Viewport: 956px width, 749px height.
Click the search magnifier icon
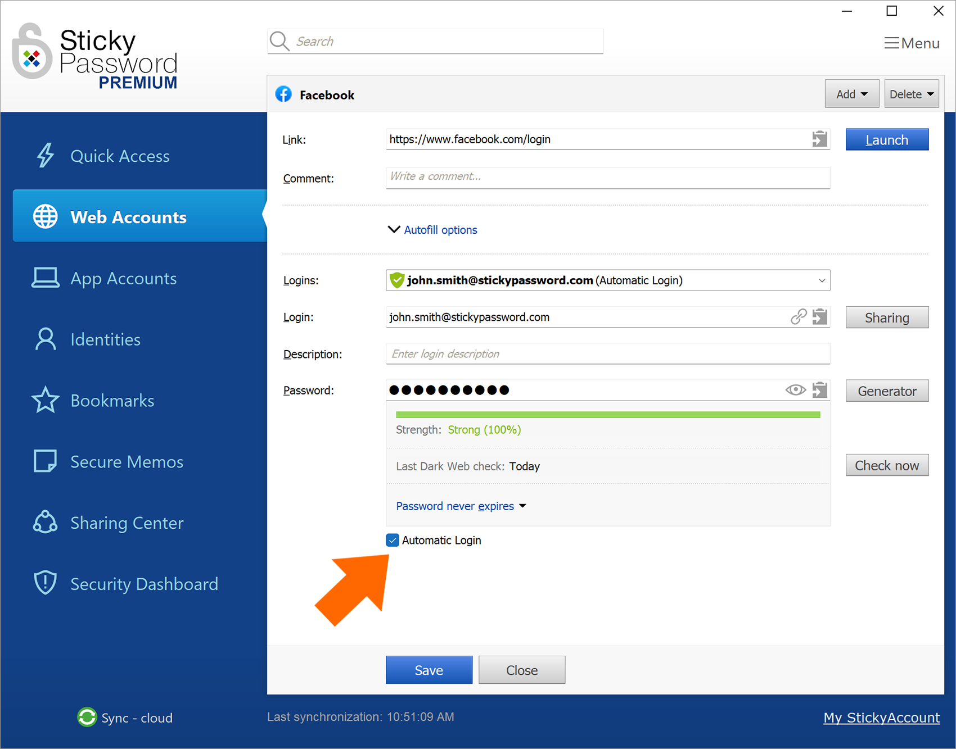tap(279, 41)
